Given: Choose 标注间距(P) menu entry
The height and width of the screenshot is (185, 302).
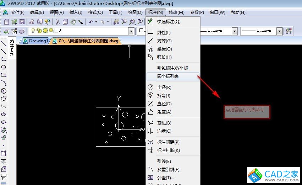Looking at the screenshot, I should click(x=173, y=142).
